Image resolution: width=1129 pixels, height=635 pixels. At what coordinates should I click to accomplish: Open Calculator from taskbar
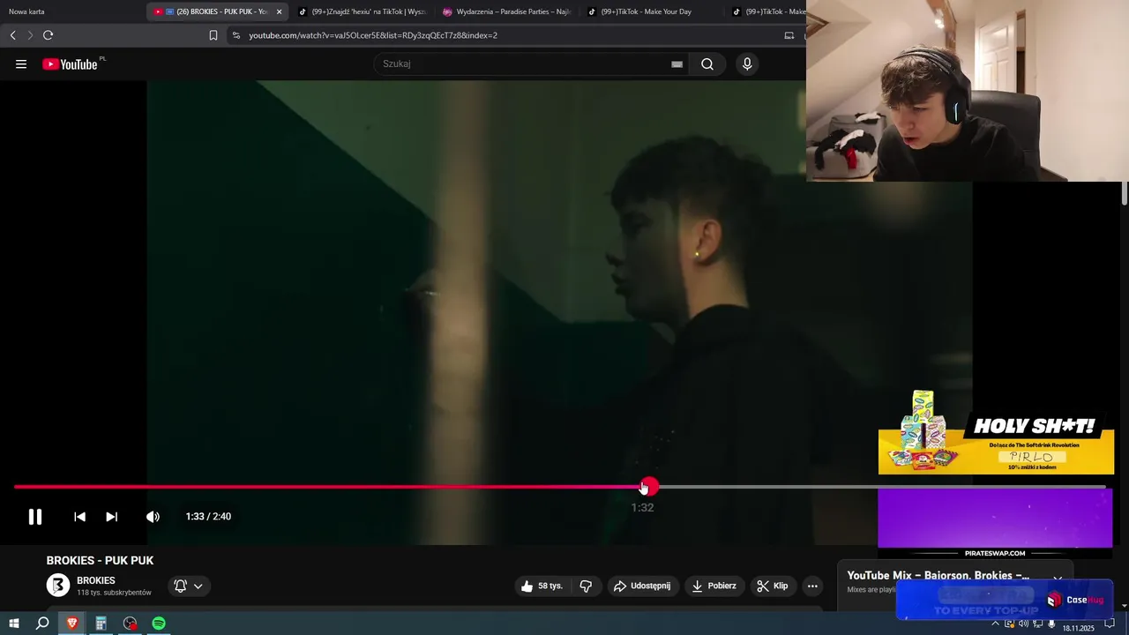101,624
